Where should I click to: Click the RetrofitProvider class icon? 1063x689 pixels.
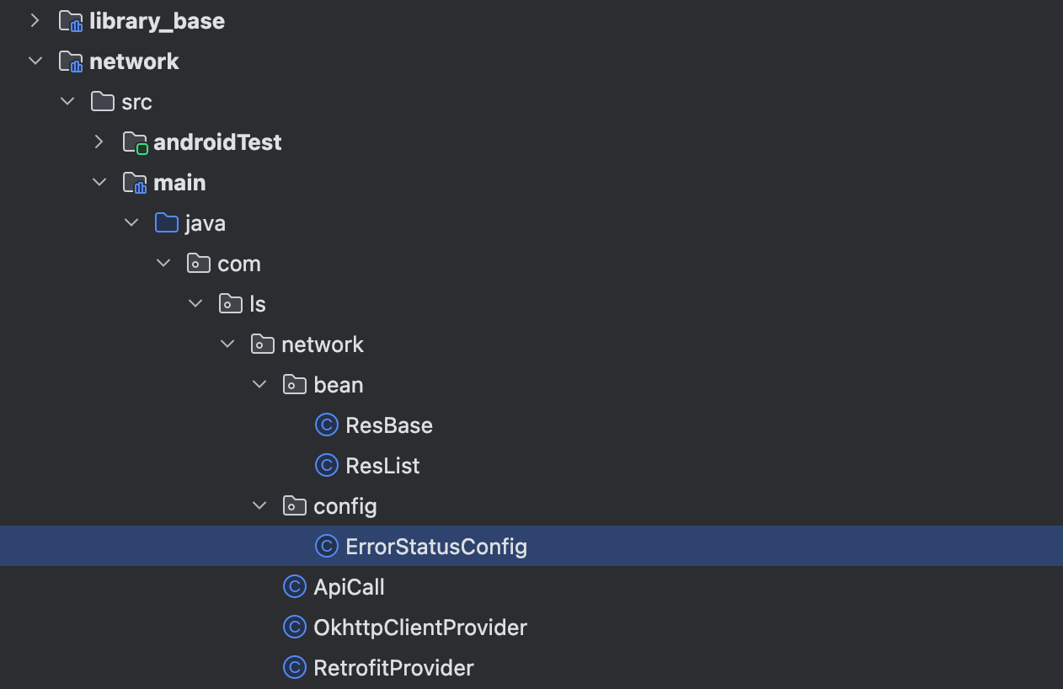[295, 667]
